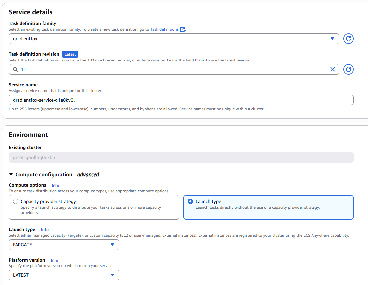Refresh the Task definition family list
Screen dimensions: 368x285
[x=349, y=39]
